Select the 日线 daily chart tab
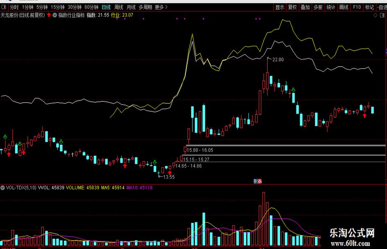387x249 pixels. click(x=106, y=7)
